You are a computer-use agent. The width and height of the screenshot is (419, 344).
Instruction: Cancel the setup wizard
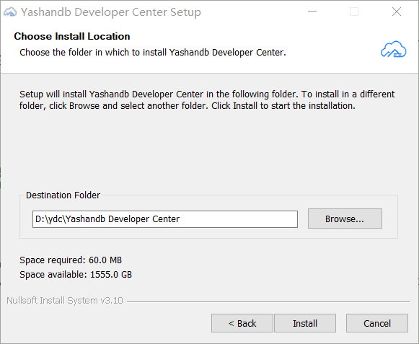point(377,323)
